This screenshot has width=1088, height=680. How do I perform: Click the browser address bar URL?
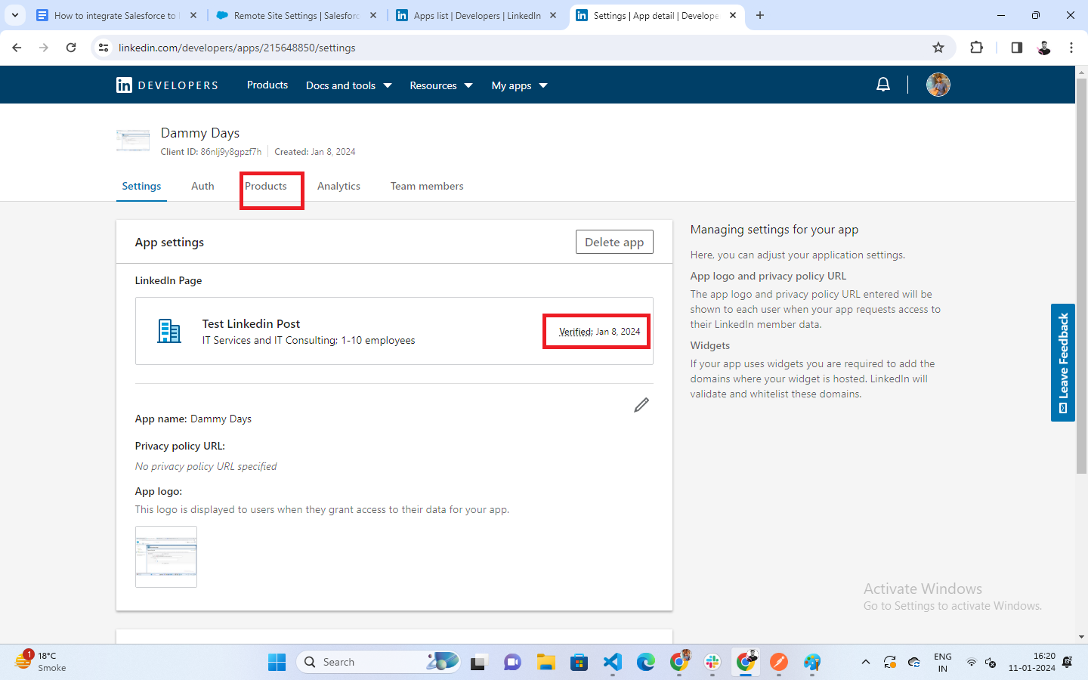point(237,48)
